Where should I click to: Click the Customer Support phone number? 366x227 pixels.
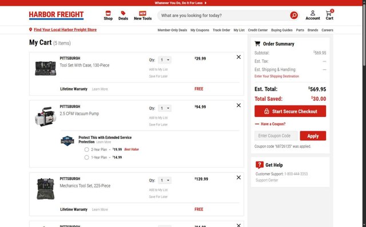point(296,174)
